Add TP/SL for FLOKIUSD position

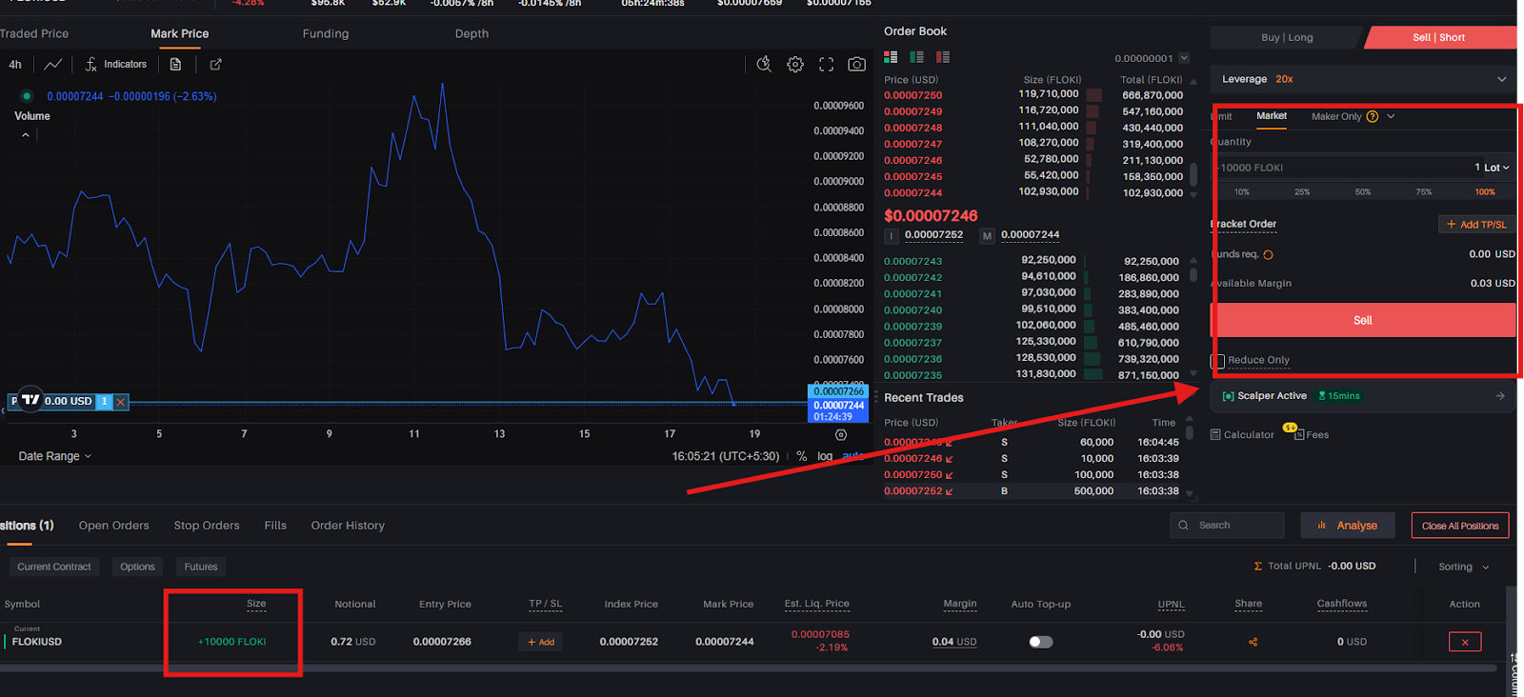tap(541, 642)
